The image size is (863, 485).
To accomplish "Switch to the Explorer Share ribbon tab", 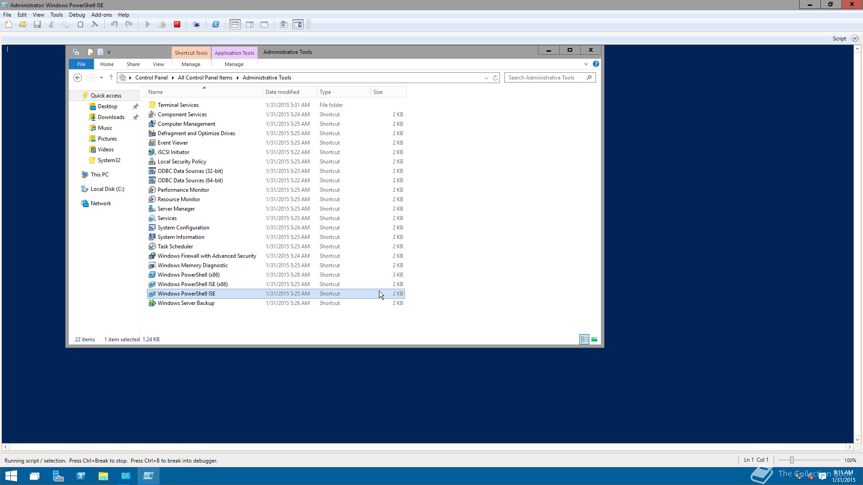I will [x=133, y=64].
